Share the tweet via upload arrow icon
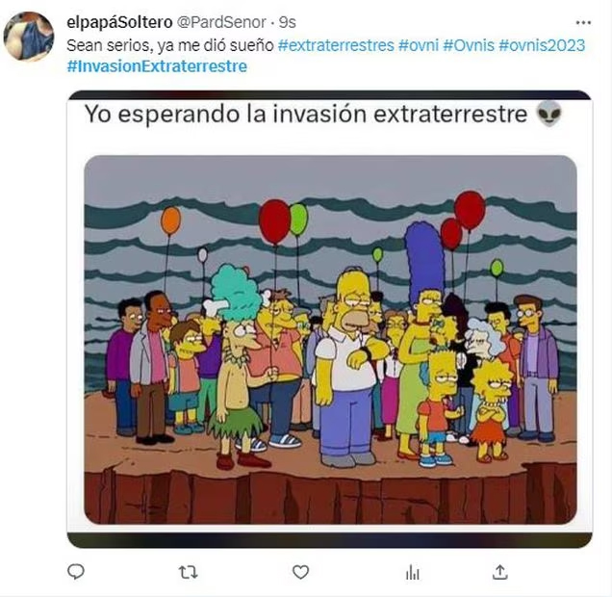 click(x=500, y=572)
